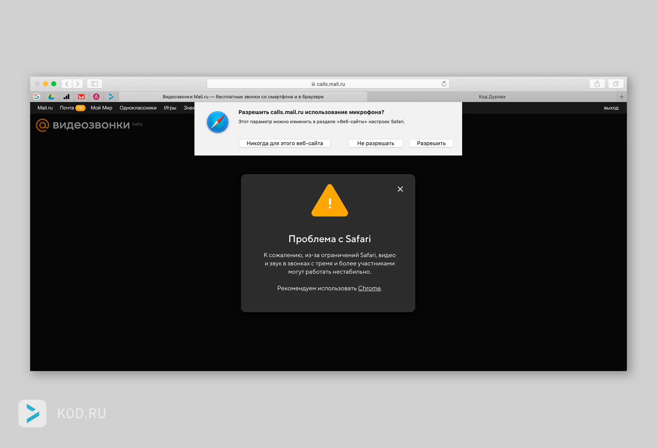Open the Google Drive pinned tab
This screenshot has width=657, height=448.
coord(51,96)
